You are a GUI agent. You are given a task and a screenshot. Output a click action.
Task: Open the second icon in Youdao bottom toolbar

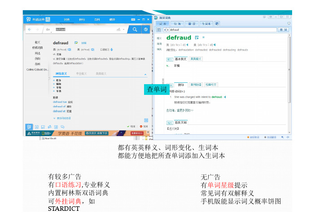[36, 127]
